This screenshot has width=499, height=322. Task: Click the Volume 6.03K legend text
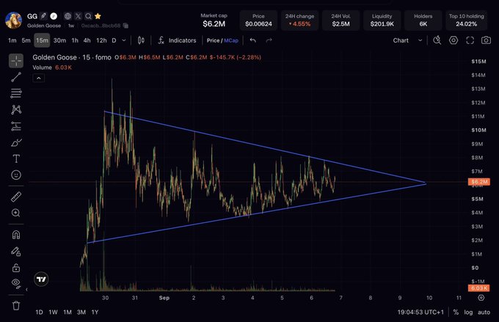coord(52,67)
